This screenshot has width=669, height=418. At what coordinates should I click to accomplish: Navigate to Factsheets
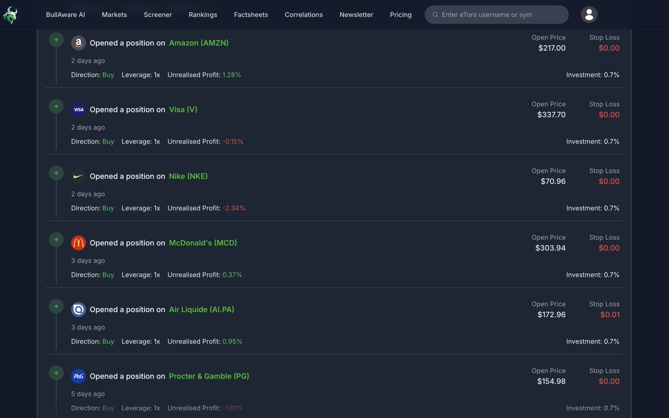point(251,14)
